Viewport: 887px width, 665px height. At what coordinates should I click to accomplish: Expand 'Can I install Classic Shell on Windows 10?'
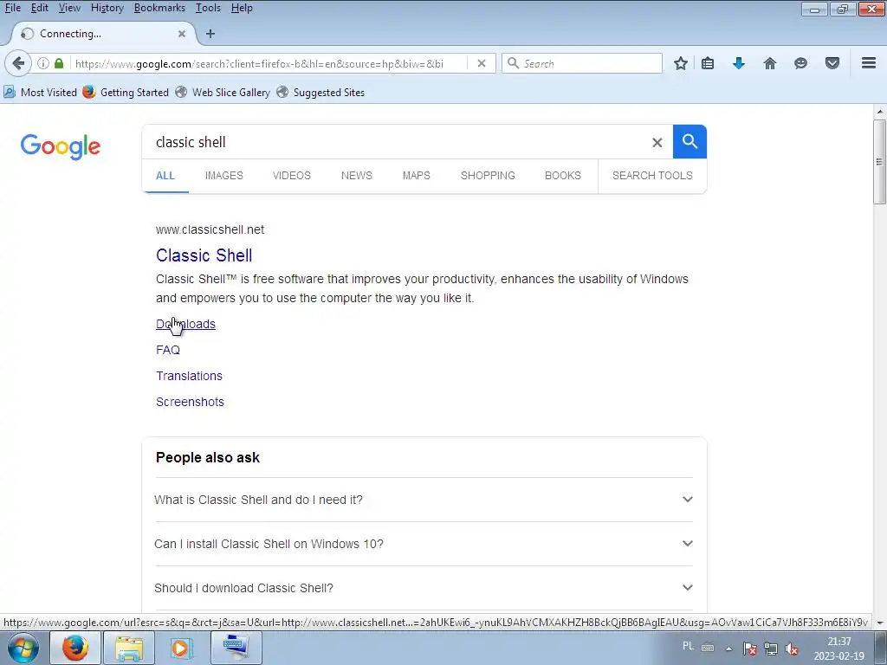tap(424, 544)
